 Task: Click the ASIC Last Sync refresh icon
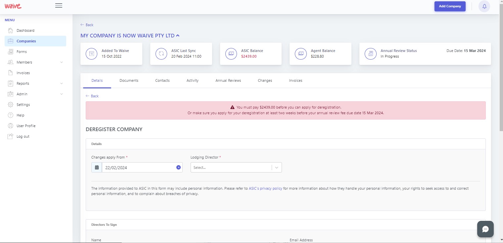pos(161,54)
